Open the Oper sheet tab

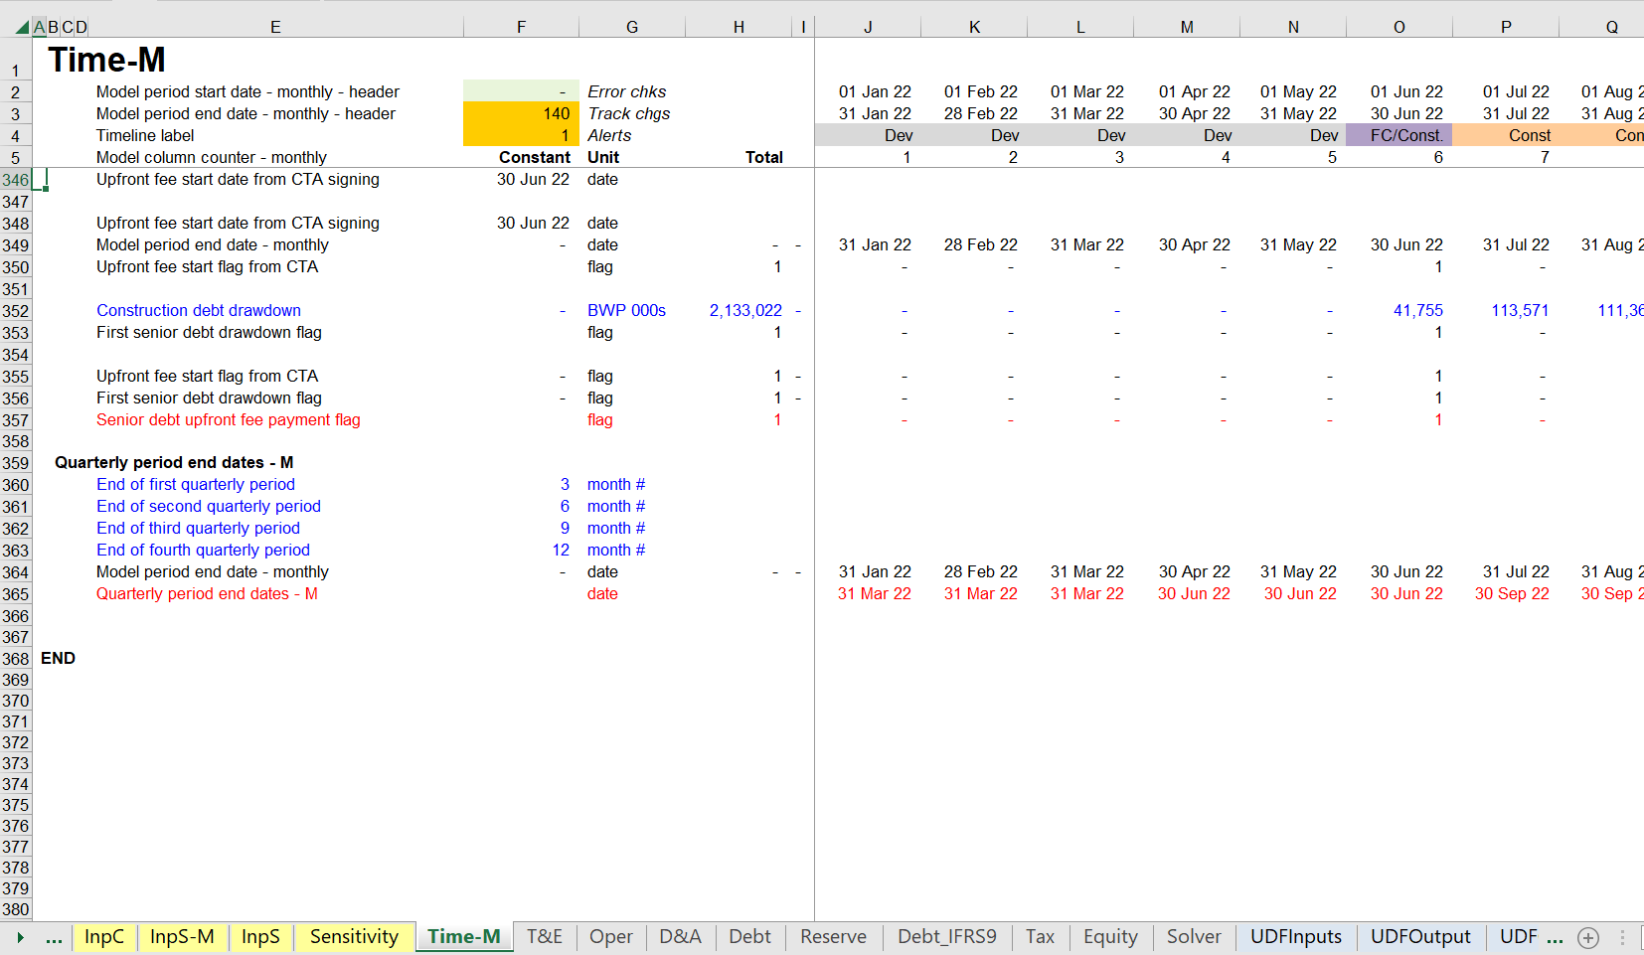(x=610, y=936)
